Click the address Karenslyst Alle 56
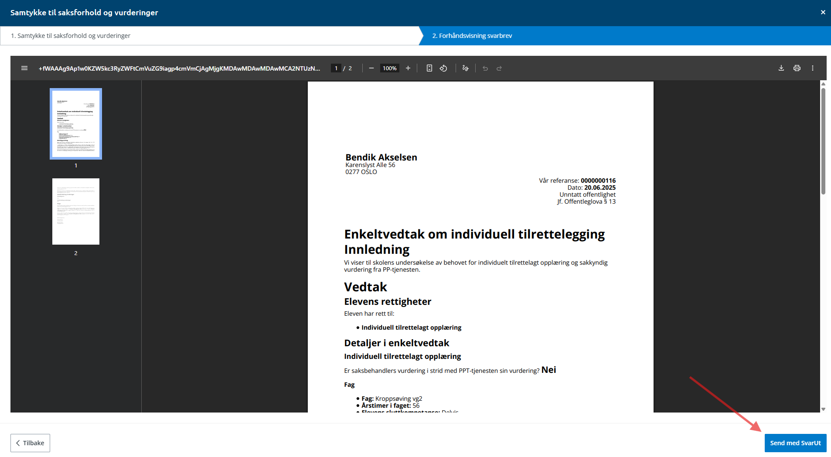The height and width of the screenshot is (457, 831). pyautogui.click(x=370, y=165)
